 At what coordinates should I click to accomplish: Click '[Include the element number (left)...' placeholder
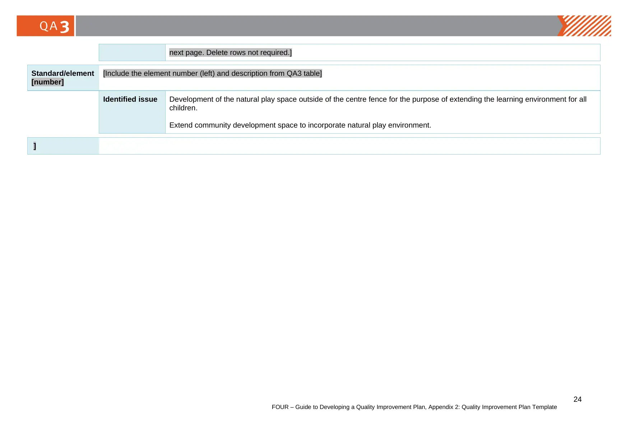pyautogui.click(x=212, y=73)
